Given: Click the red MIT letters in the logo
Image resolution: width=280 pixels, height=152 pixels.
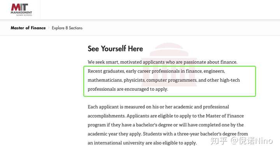Looking at the screenshot, I should coord(19,7).
